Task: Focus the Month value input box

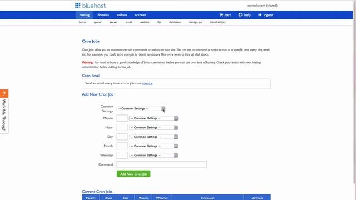Action: pos(122,146)
